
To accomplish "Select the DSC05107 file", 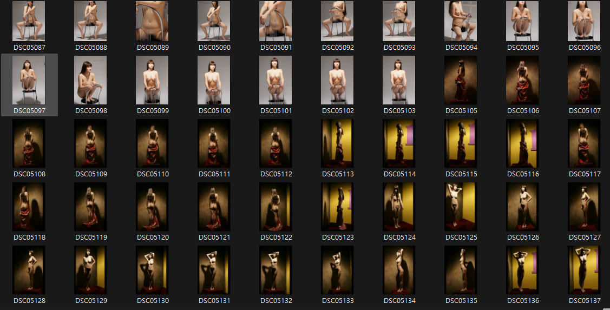I will coord(585,80).
